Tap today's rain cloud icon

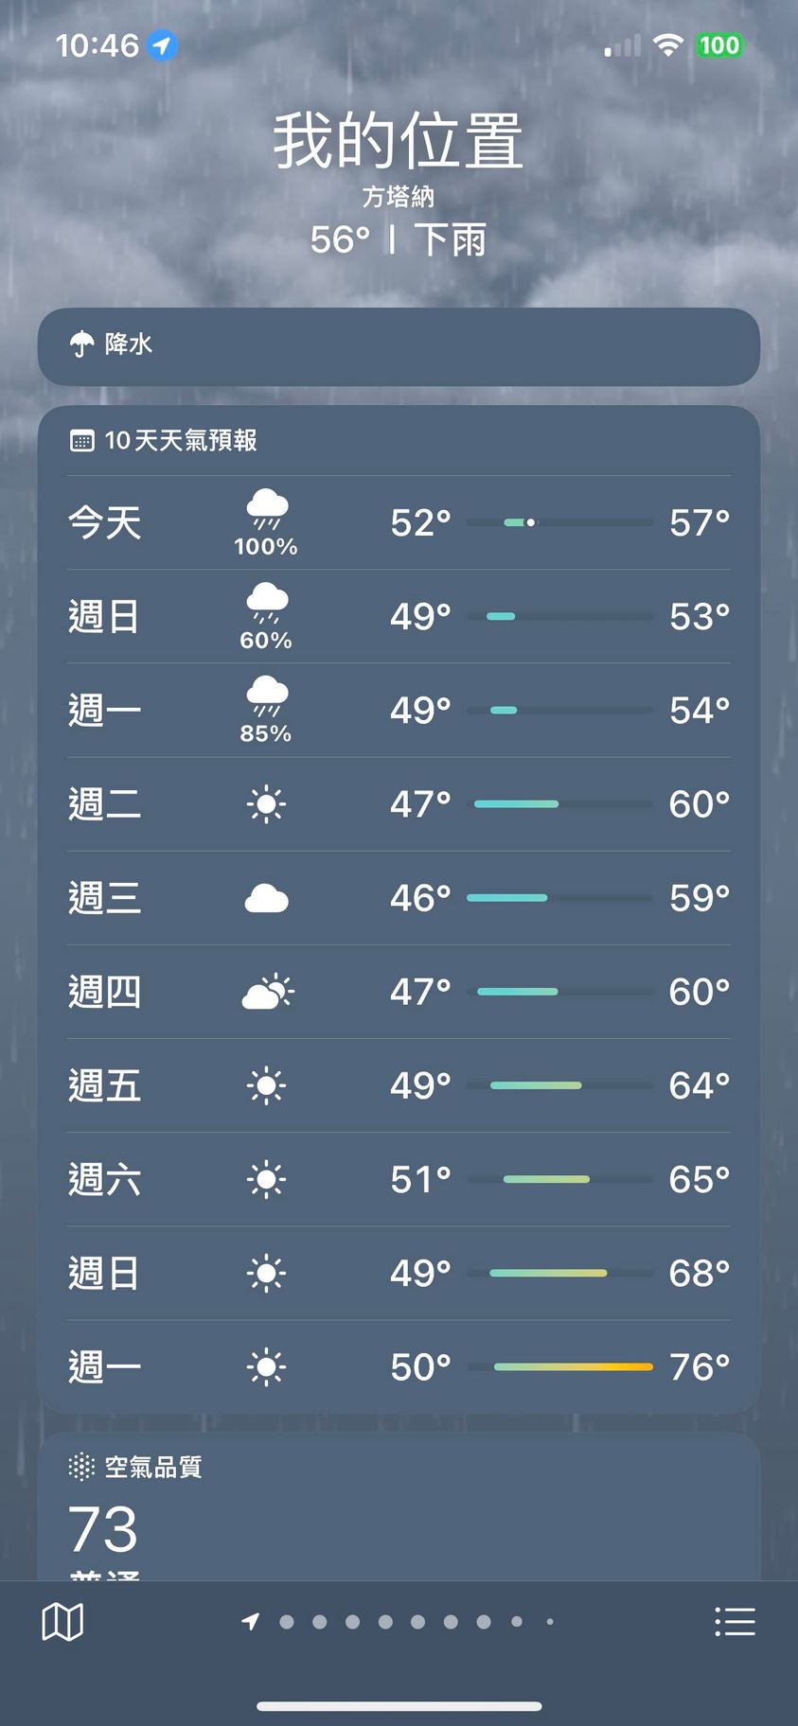click(x=267, y=510)
